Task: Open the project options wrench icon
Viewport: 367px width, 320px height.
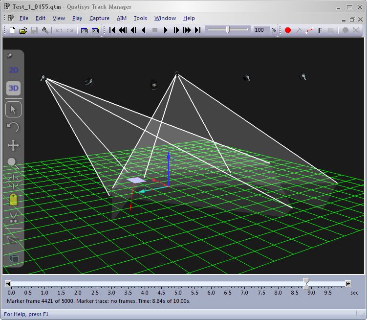Action: [x=45, y=30]
